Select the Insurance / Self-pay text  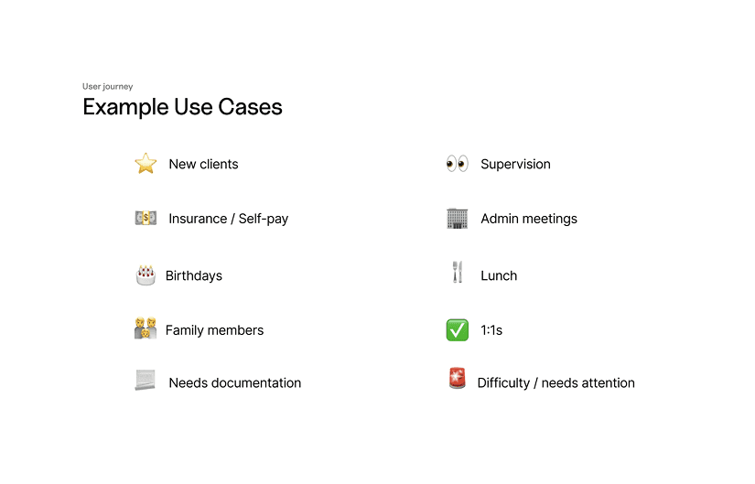point(228,219)
